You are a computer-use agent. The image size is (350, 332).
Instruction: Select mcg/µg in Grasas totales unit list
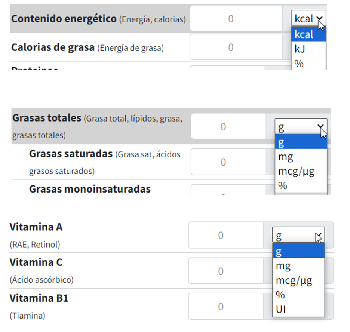pyautogui.click(x=301, y=171)
